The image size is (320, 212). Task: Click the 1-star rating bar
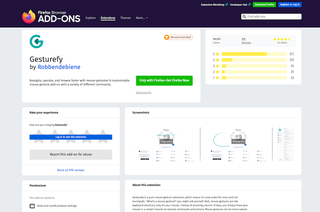pos(254,78)
